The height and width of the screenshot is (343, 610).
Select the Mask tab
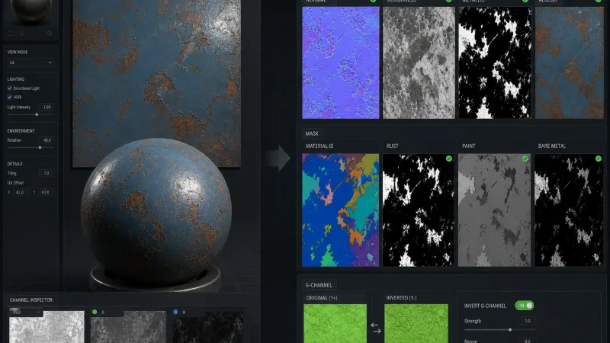pos(312,133)
